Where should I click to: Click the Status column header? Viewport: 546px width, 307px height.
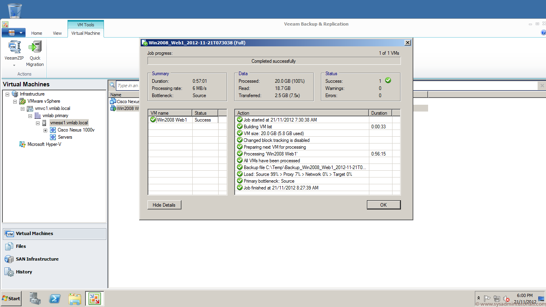(205, 113)
